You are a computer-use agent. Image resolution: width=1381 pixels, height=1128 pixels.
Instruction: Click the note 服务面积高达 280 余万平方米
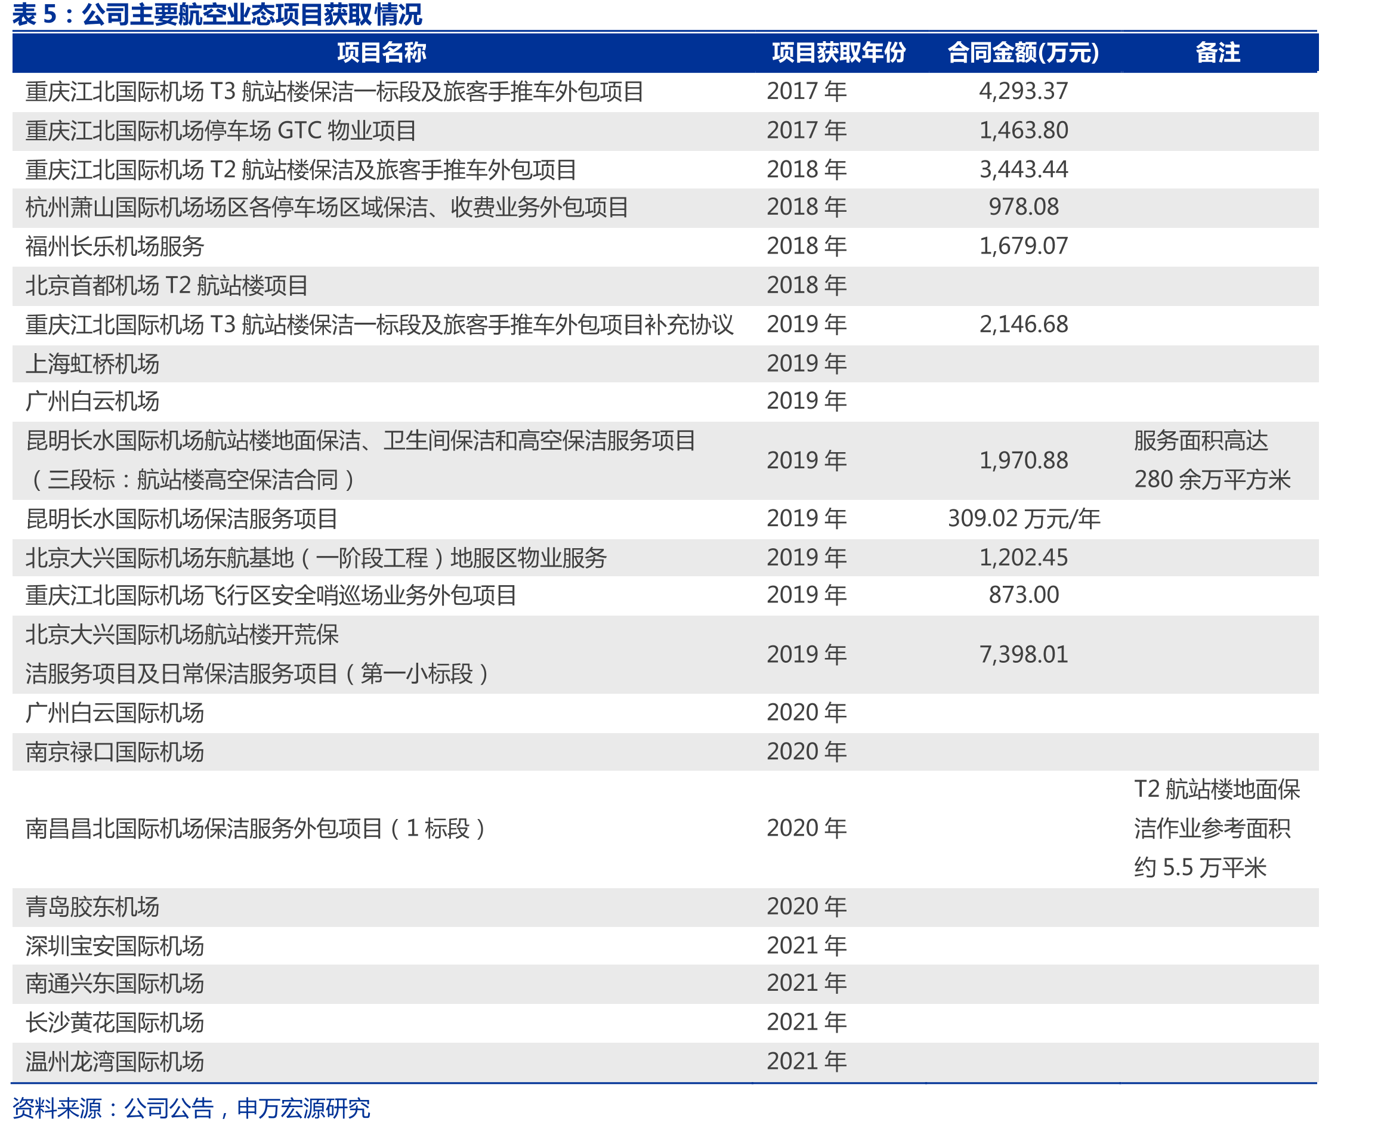pos(1212,460)
